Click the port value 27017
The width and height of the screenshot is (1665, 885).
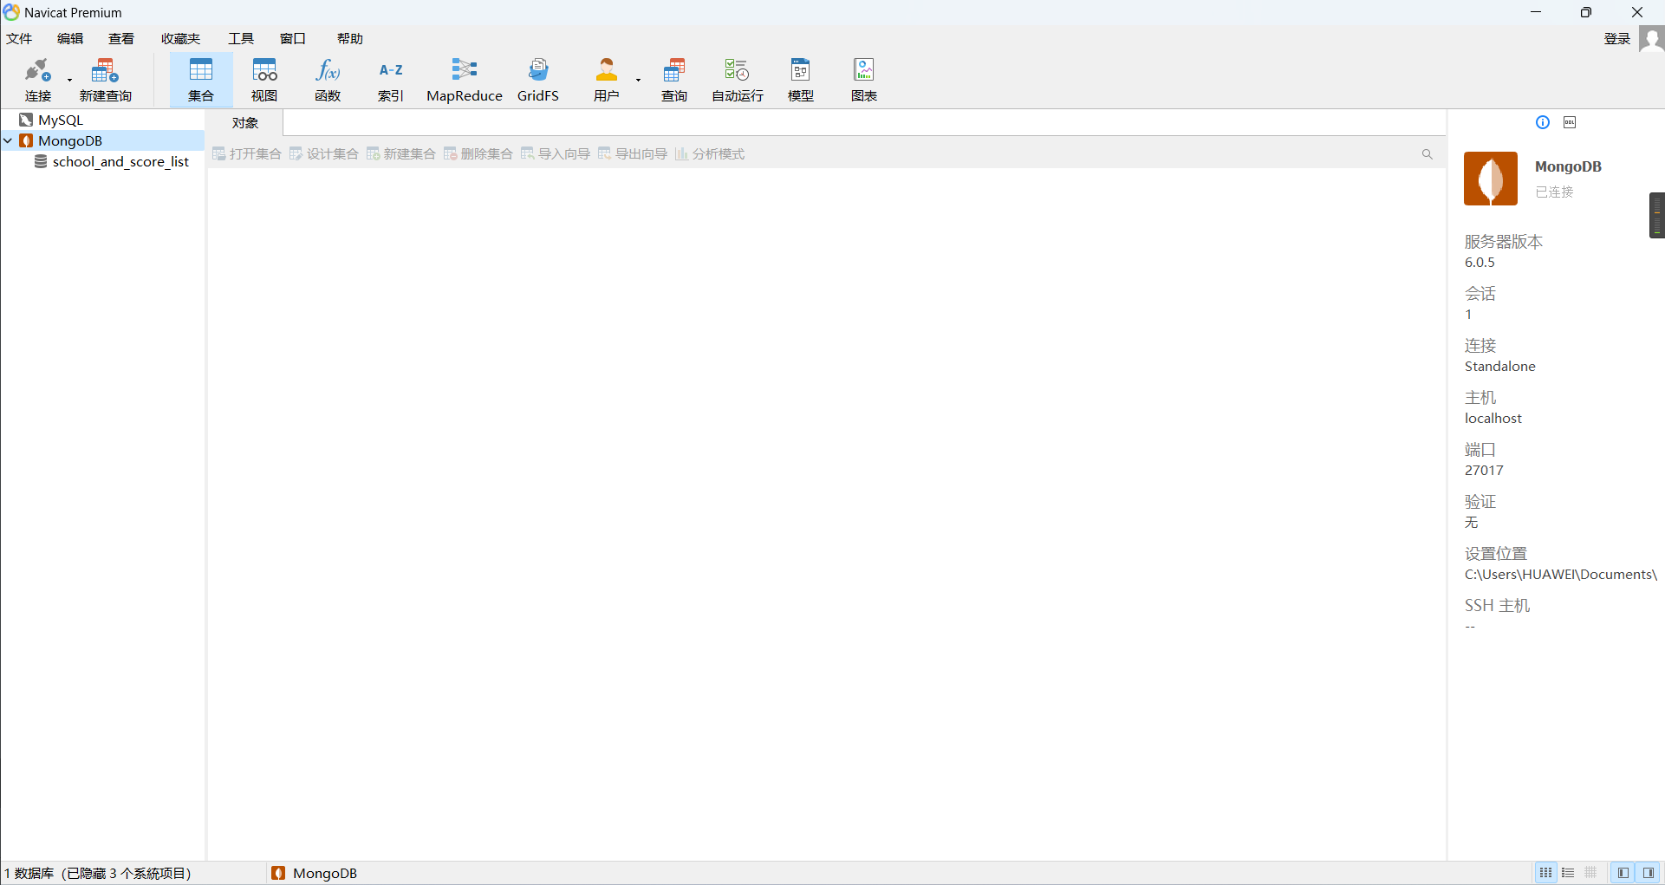click(1484, 470)
